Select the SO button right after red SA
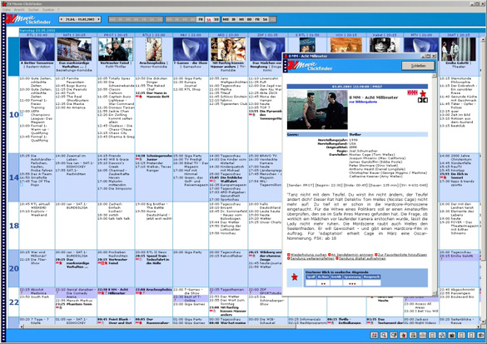 216,20
